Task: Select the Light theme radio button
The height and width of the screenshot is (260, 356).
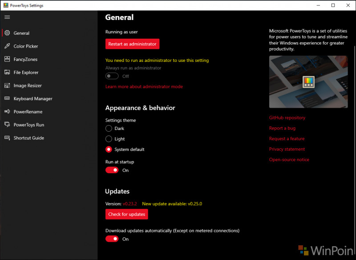Action: pos(109,139)
